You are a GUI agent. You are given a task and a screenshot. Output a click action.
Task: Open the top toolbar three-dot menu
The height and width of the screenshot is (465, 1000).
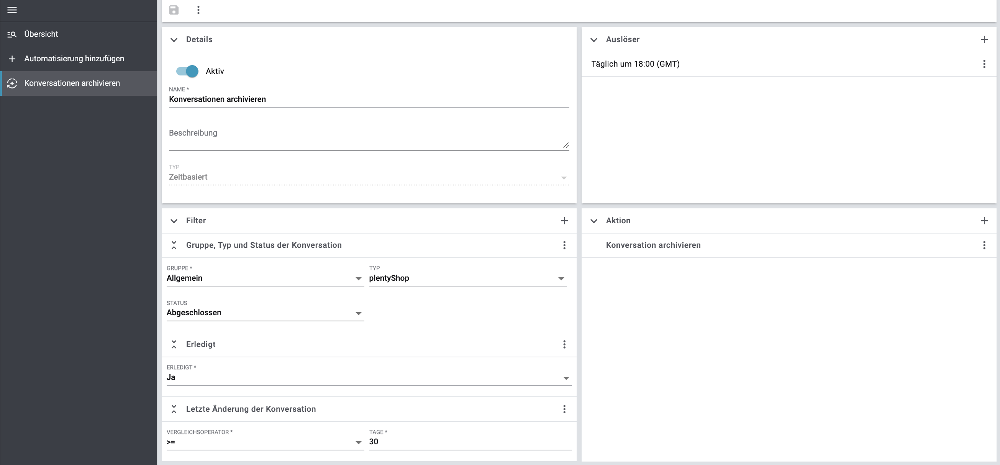pos(198,10)
